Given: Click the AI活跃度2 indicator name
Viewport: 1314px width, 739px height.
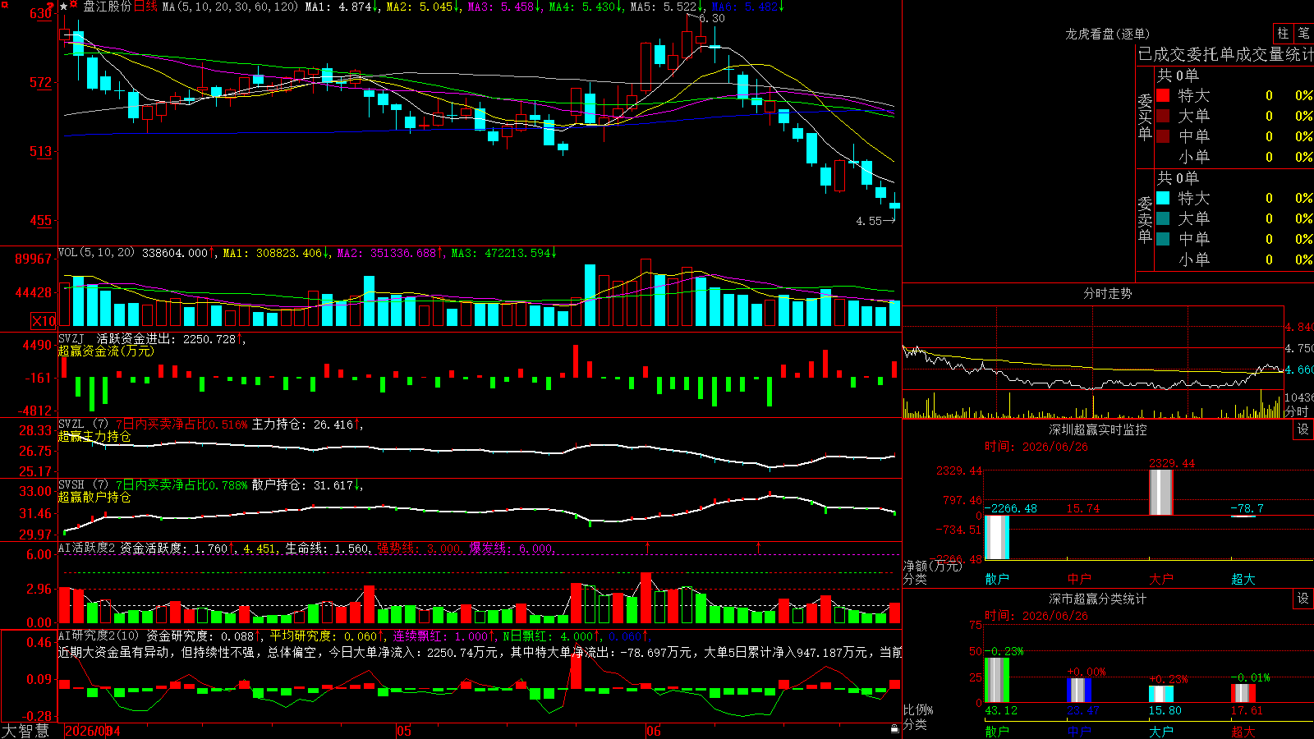Looking at the screenshot, I should point(87,548).
